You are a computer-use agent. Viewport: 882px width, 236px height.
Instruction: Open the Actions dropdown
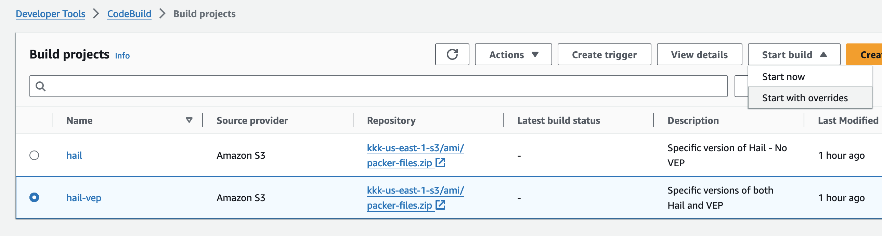[x=513, y=54]
